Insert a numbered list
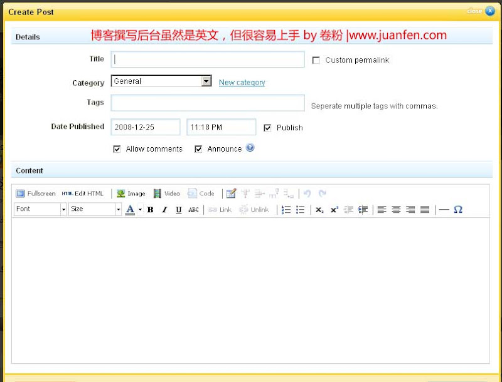The height and width of the screenshot is (382, 502). 286,210
